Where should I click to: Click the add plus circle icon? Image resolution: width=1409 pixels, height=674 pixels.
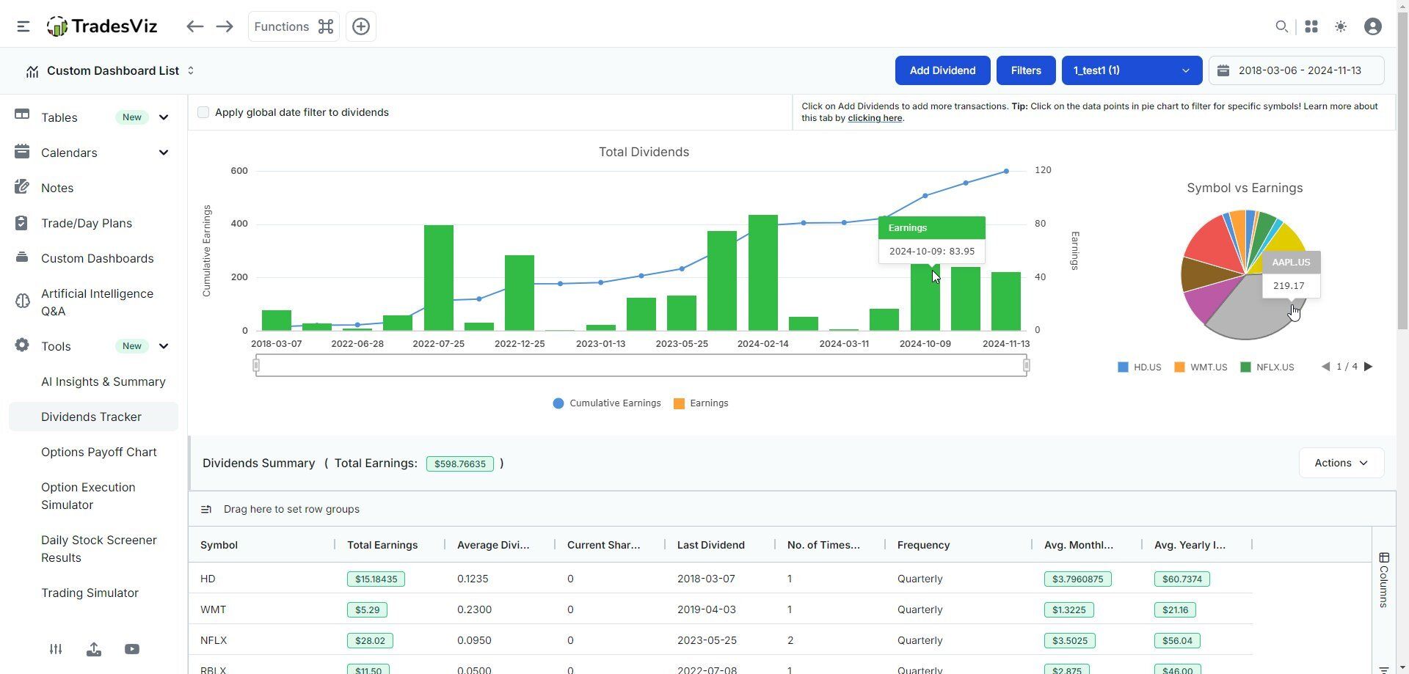[x=361, y=26]
